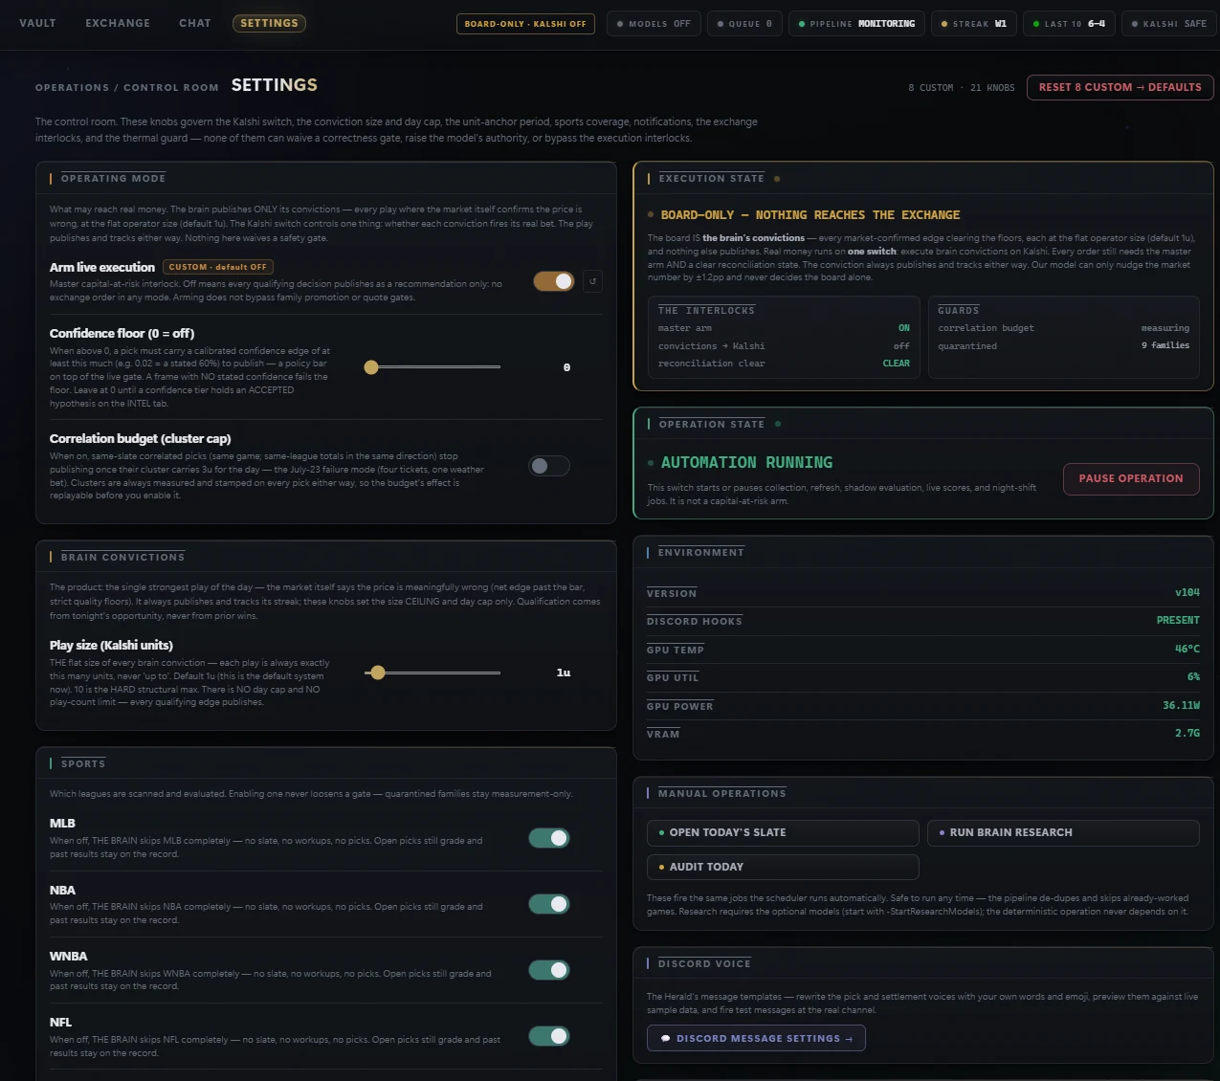Image resolution: width=1220 pixels, height=1081 pixels.
Task: Click Reset 8 Custom to Defaults button
Action: pyautogui.click(x=1120, y=87)
